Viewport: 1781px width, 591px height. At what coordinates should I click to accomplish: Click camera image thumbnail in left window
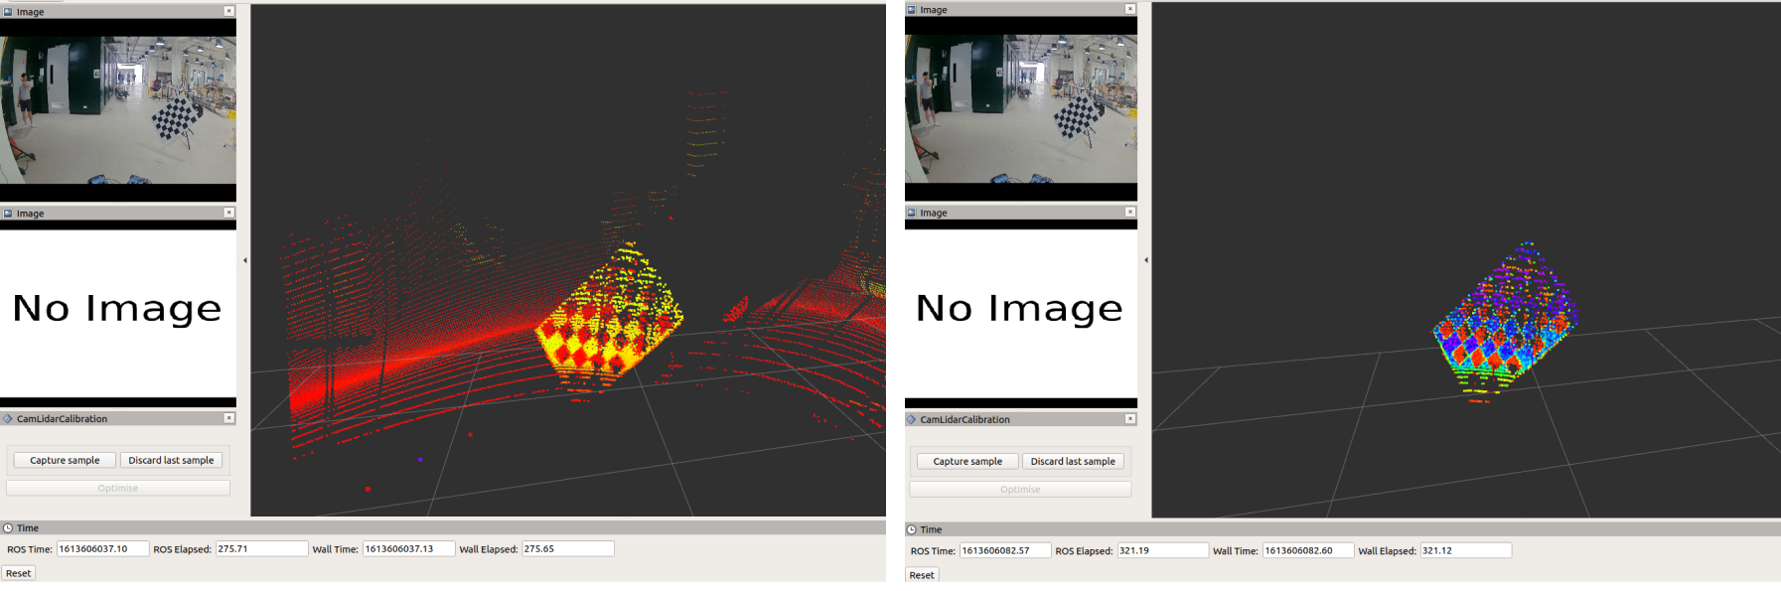click(x=118, y=110)
